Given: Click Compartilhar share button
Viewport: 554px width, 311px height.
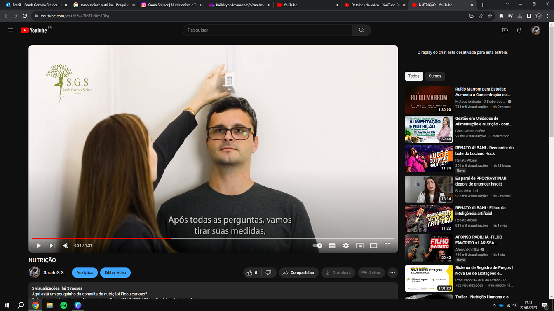Looking at the screenshot, I should point(299,272).
